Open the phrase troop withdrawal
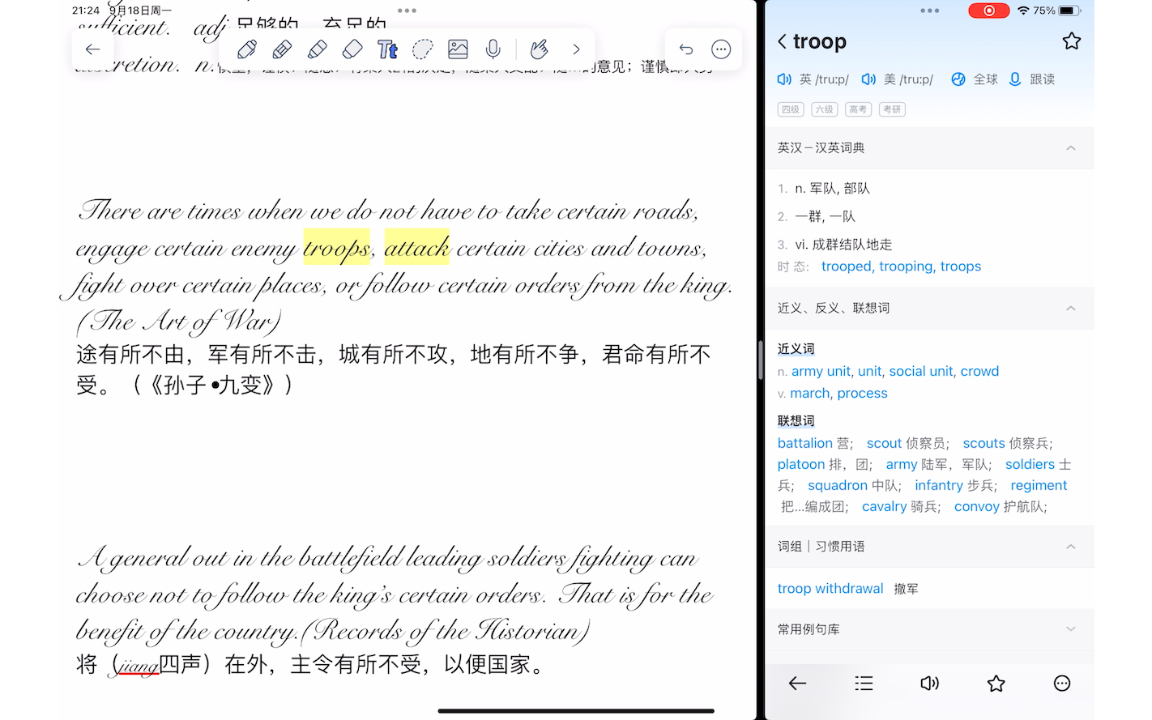The height and width of the screenshot is (720, 1152). click(x=830, y=589)
